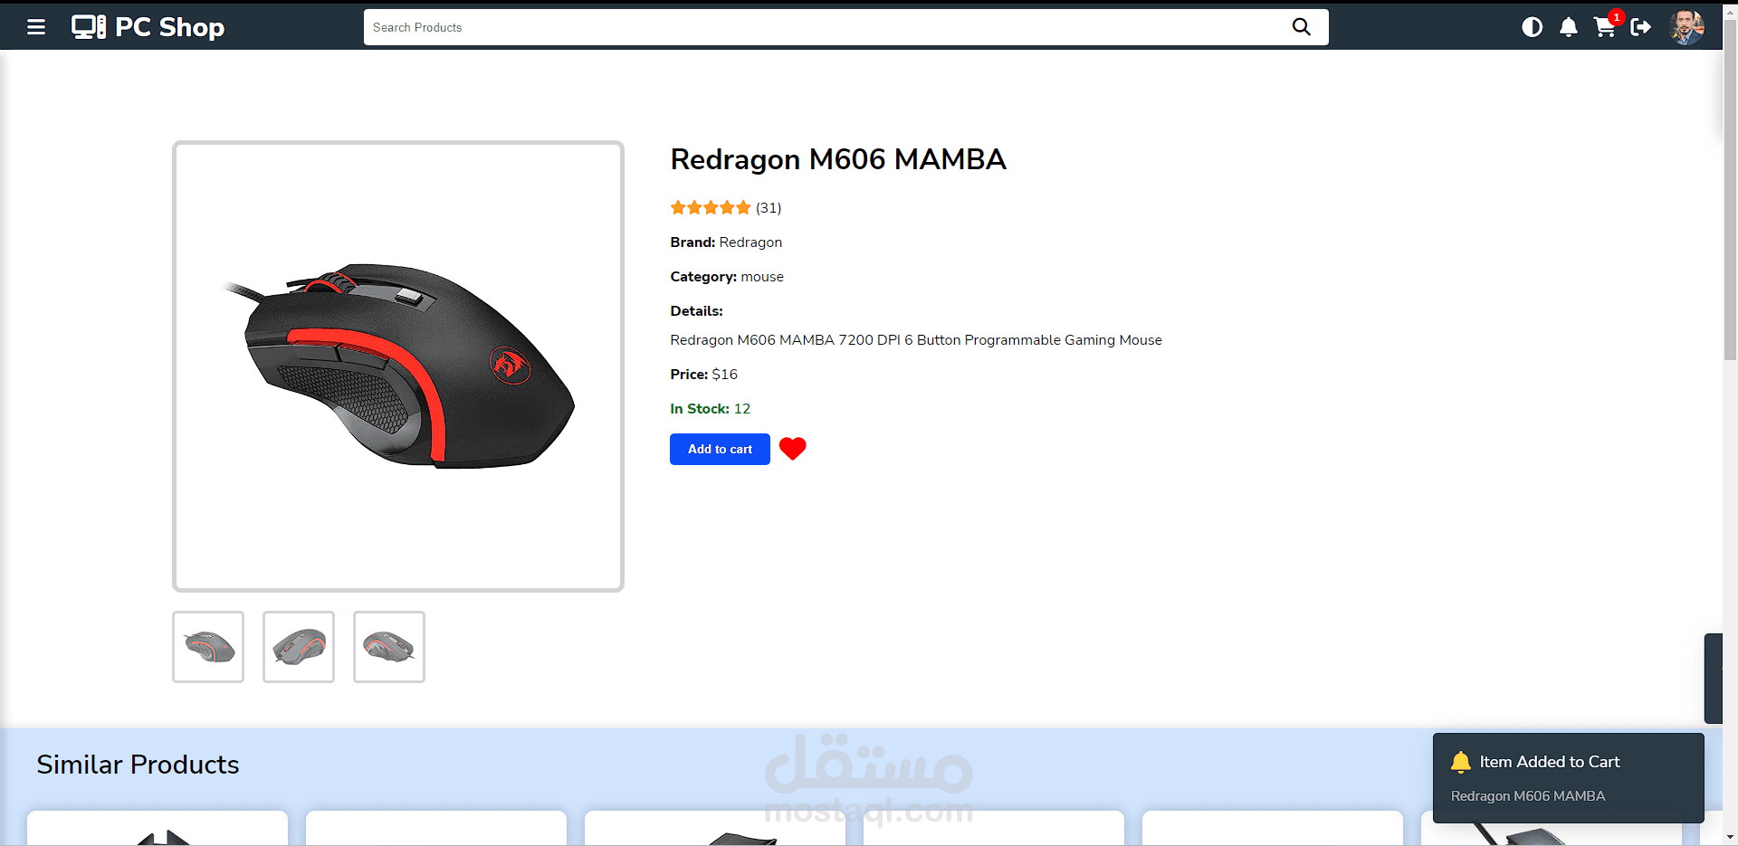Open the shopping cart
Image resolution: width=1738 pixels, height=846 pixels.
point(1605,27)
